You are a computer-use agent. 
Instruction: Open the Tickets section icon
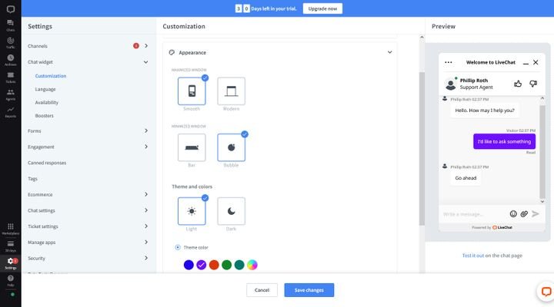(x=10, y=77)
